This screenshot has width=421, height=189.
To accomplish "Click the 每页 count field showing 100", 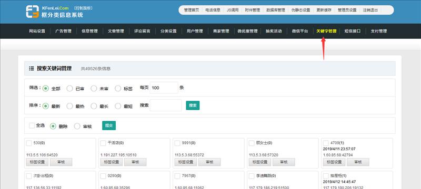I will 164,88.
